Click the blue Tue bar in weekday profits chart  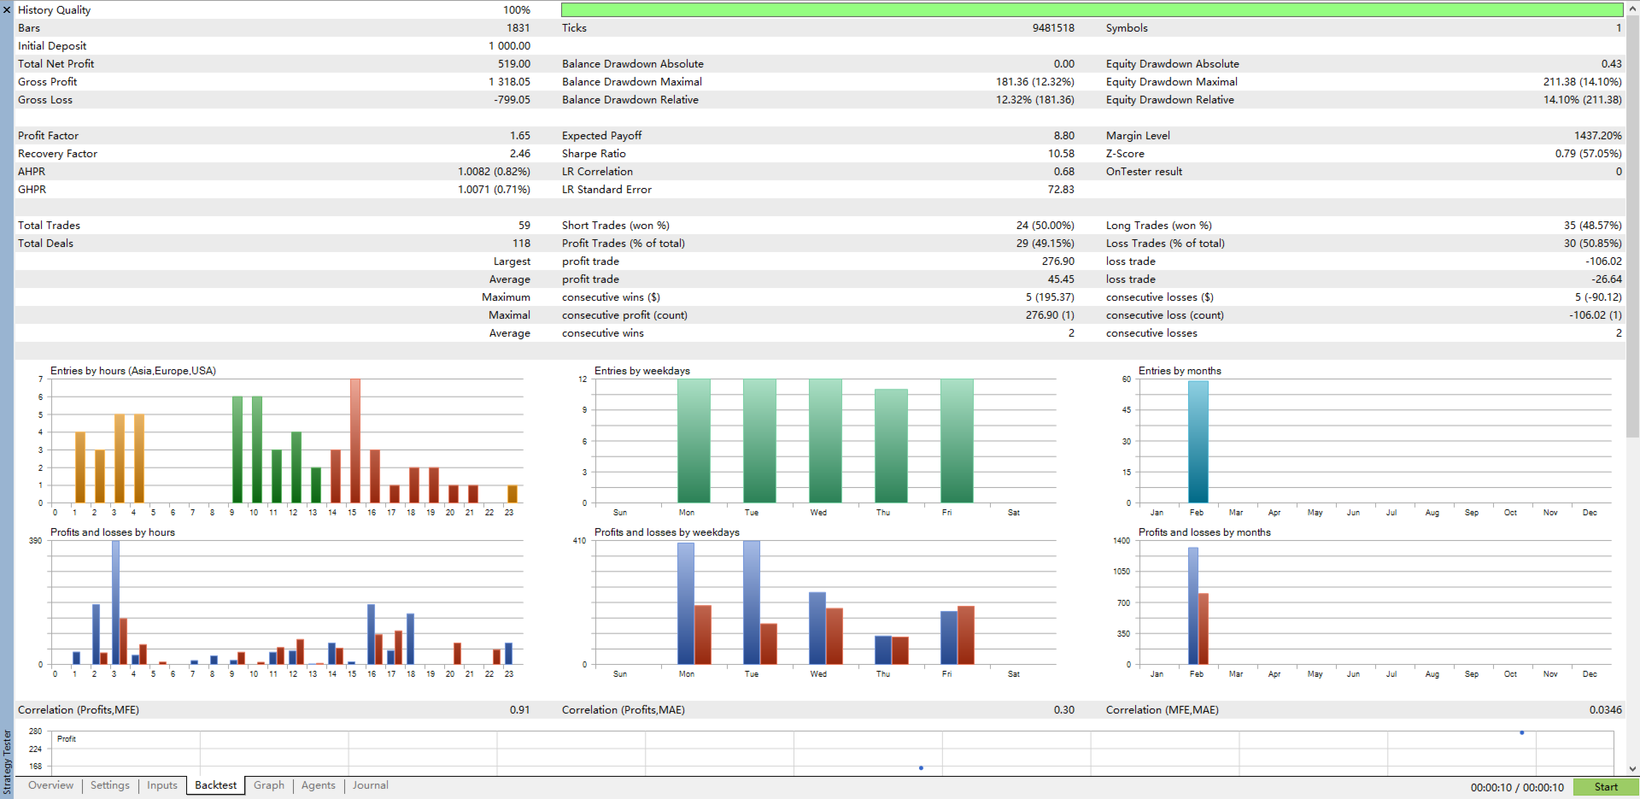click(751, 602)
